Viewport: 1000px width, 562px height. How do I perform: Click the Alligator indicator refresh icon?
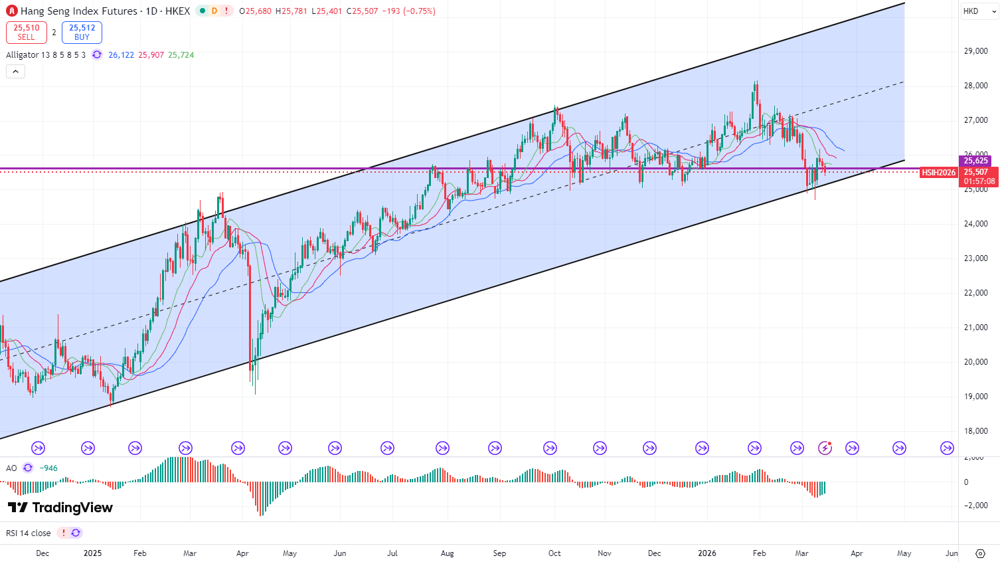[x=97, y=55]
